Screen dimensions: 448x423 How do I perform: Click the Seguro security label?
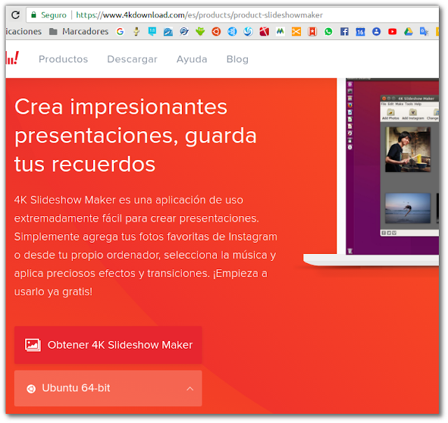point(54,15)
